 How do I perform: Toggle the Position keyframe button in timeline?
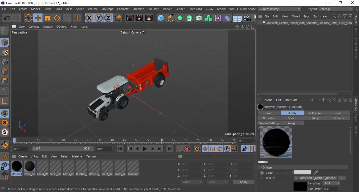[x=205, y=149]
